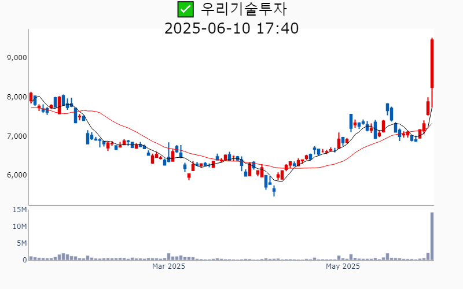The width and height of the screenshot is (463, 289).
Task: Click the lowest blue candlestick below 6,000
Action: [x=274, y=191]
